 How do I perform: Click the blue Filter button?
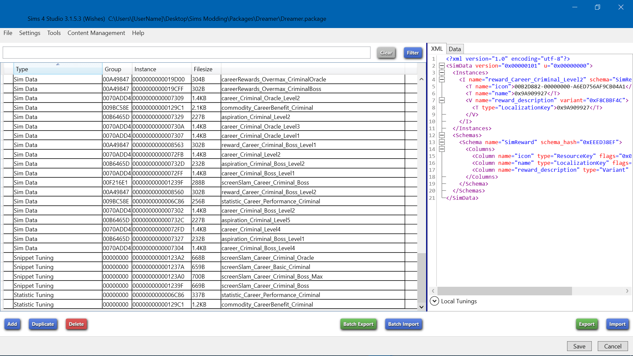[413, 53]
